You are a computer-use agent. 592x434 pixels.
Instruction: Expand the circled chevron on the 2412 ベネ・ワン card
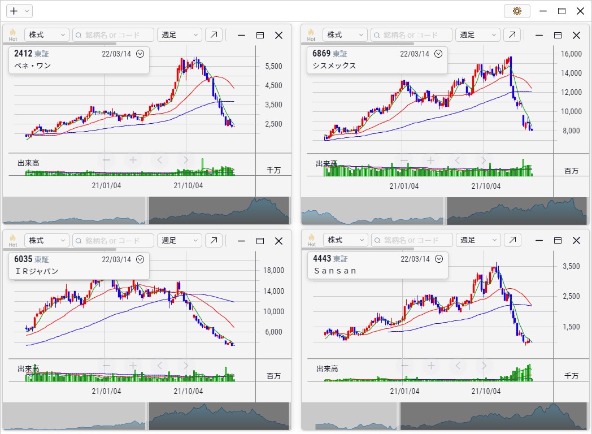coord(140,54)
